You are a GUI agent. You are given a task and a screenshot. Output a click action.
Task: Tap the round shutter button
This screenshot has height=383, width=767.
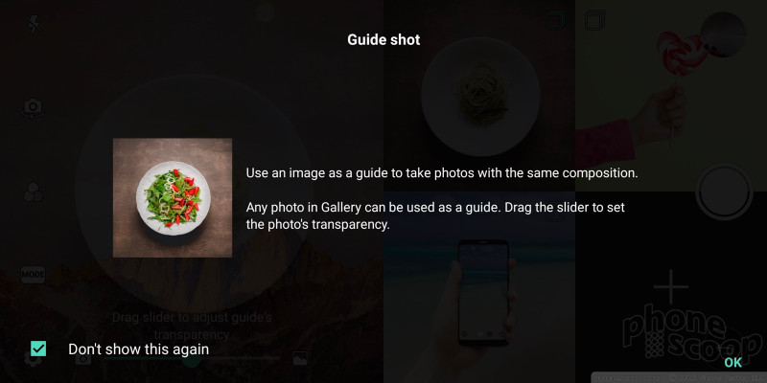point(724,192)
